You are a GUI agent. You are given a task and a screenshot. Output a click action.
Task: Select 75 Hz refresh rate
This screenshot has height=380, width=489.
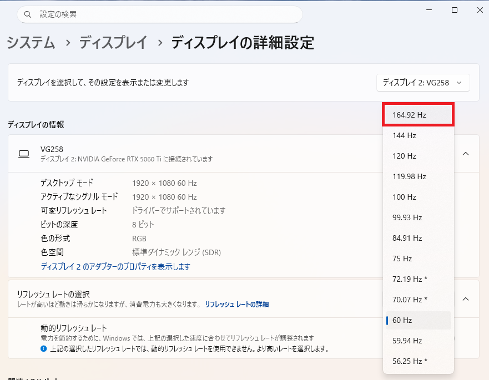(x=418, y=258)
